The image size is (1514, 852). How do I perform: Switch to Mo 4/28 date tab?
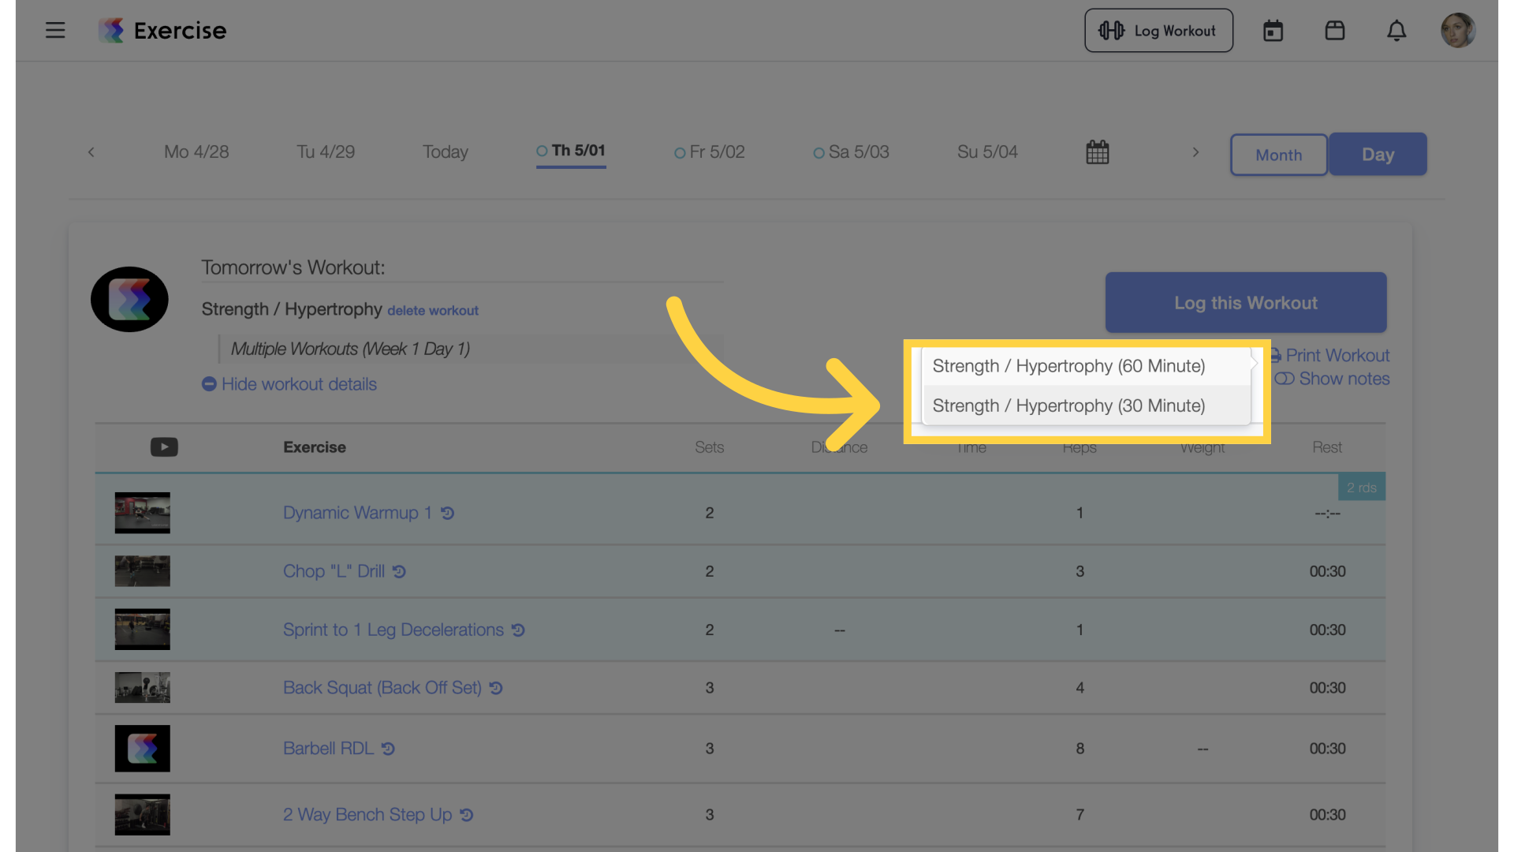click(x=196, y=152)
